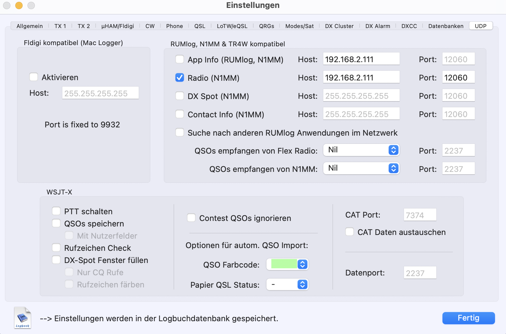Image resolution: width=506 pixels, height=334 pixels.
Task: Switch to Phone tab
Action: pos(174,26)
